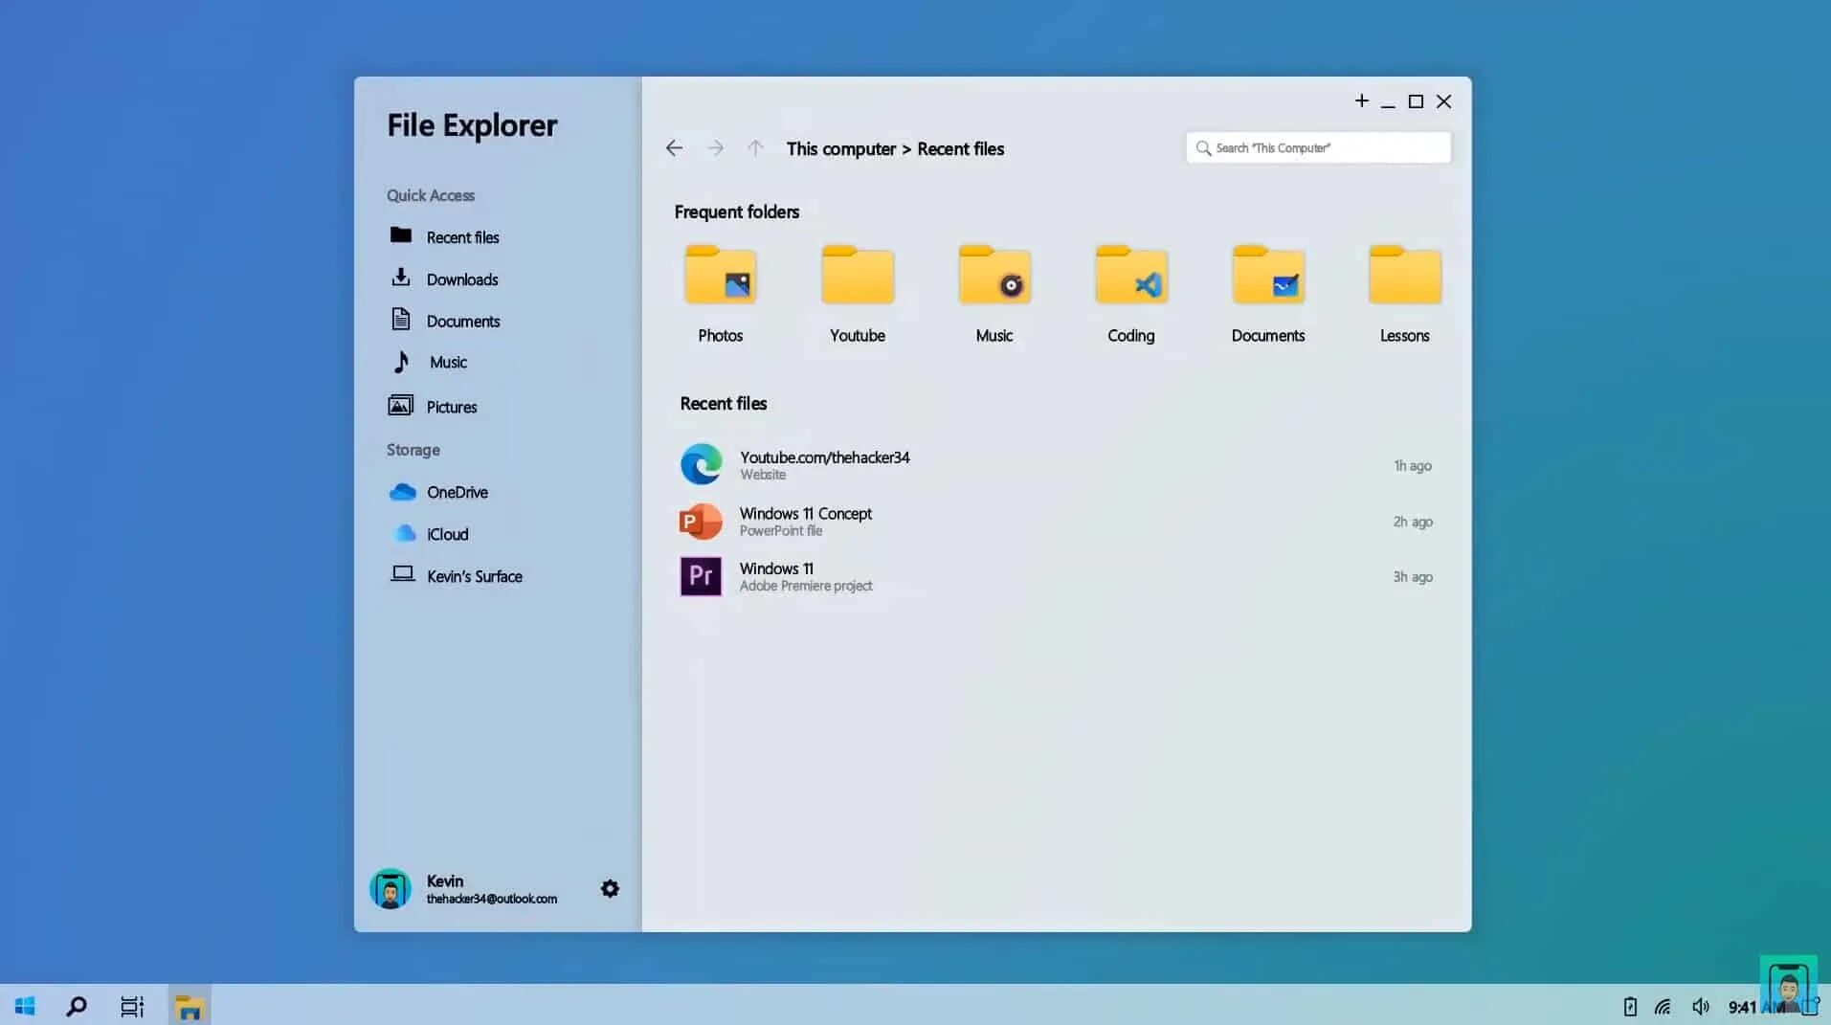Open OneDrive storage
This screenshot has width=1831, height=1025.
click(x=438, y=492)
